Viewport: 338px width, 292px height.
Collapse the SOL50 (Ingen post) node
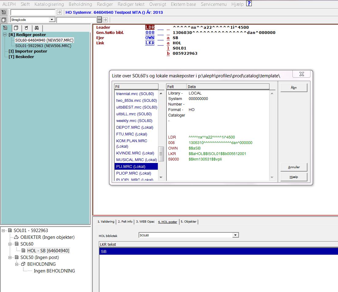10,257
